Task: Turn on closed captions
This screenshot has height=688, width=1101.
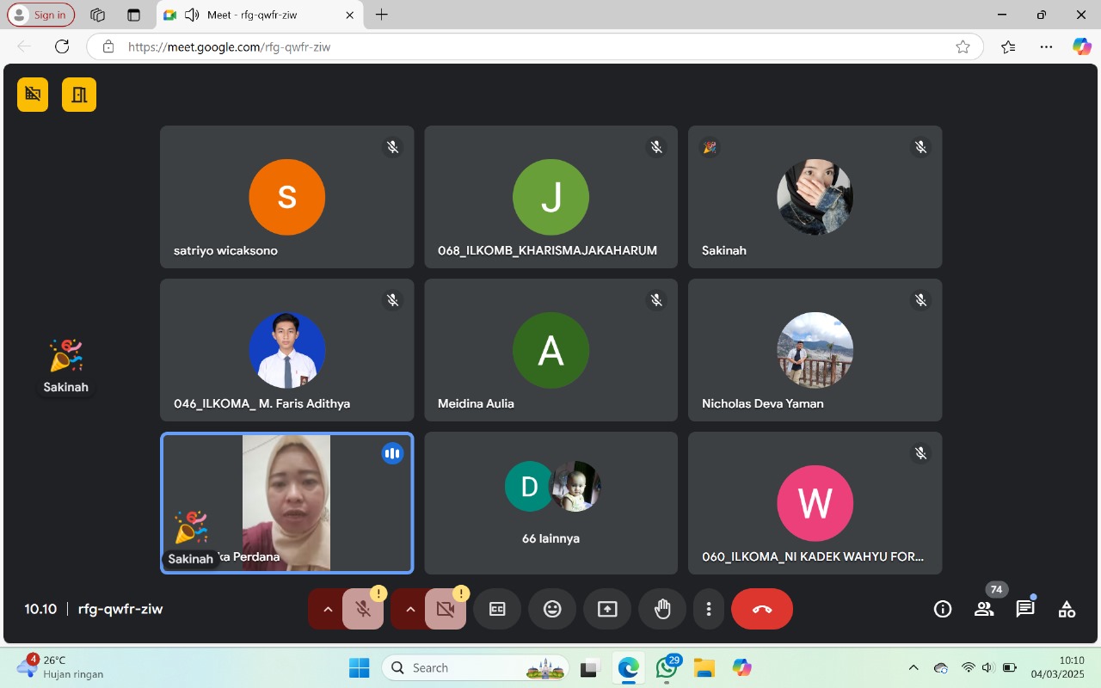Action: [x=497, y=609]
